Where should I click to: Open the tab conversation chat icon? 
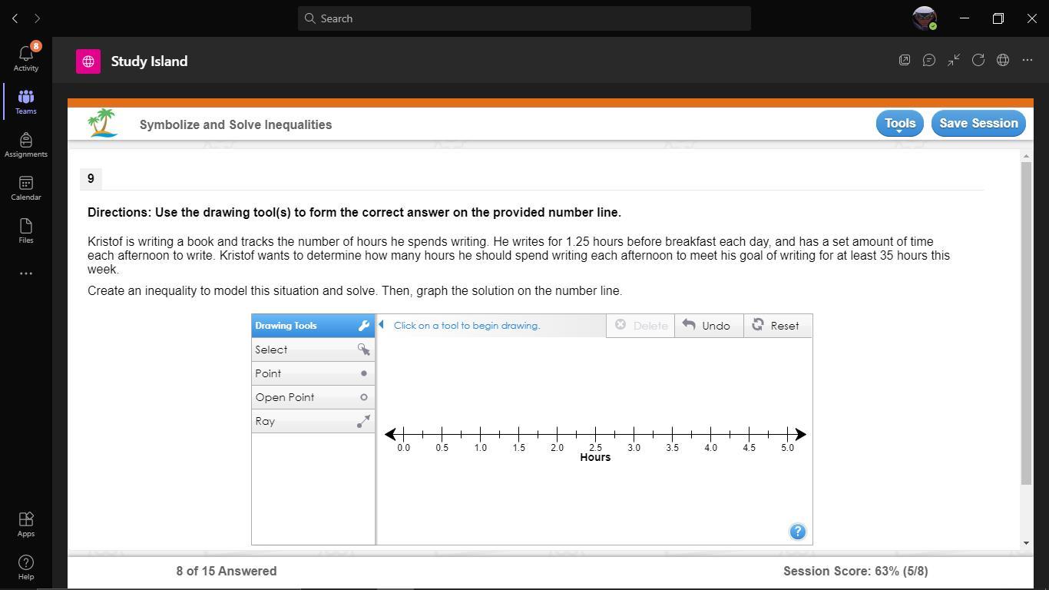coord(929,60)
